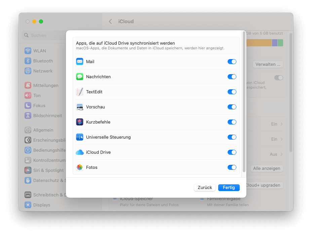Go back using the iCloud header chevron
The height and width of the screenshot is (236, 312).
click(x=110, y=21)
